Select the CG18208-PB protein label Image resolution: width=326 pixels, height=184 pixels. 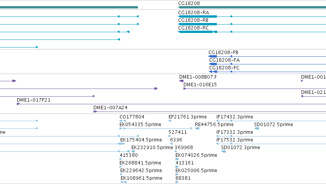[223, 53]
